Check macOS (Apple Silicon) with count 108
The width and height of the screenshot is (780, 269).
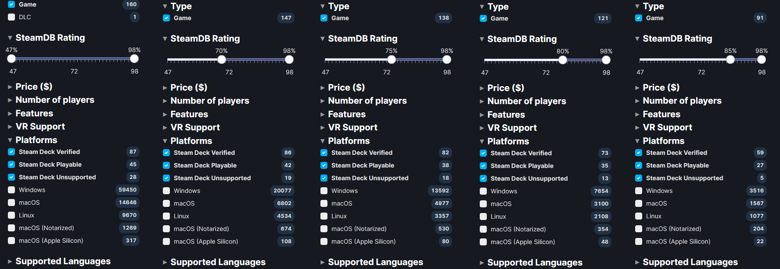pos(166,241)
